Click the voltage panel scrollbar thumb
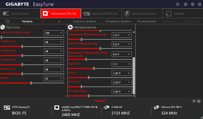 coord(134,76)
